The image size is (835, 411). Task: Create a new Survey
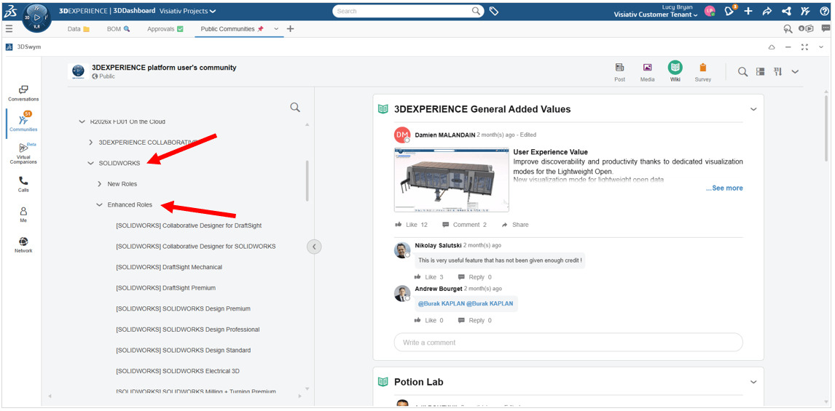click(x=702, y=71)
